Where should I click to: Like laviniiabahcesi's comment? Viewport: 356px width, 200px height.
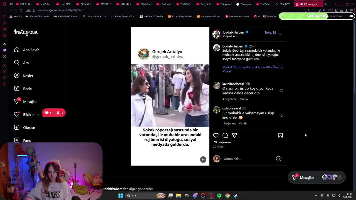(281, 91)
